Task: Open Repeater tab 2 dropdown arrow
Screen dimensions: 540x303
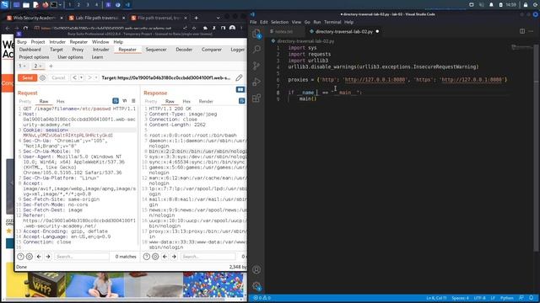Action: click(40, 66)
